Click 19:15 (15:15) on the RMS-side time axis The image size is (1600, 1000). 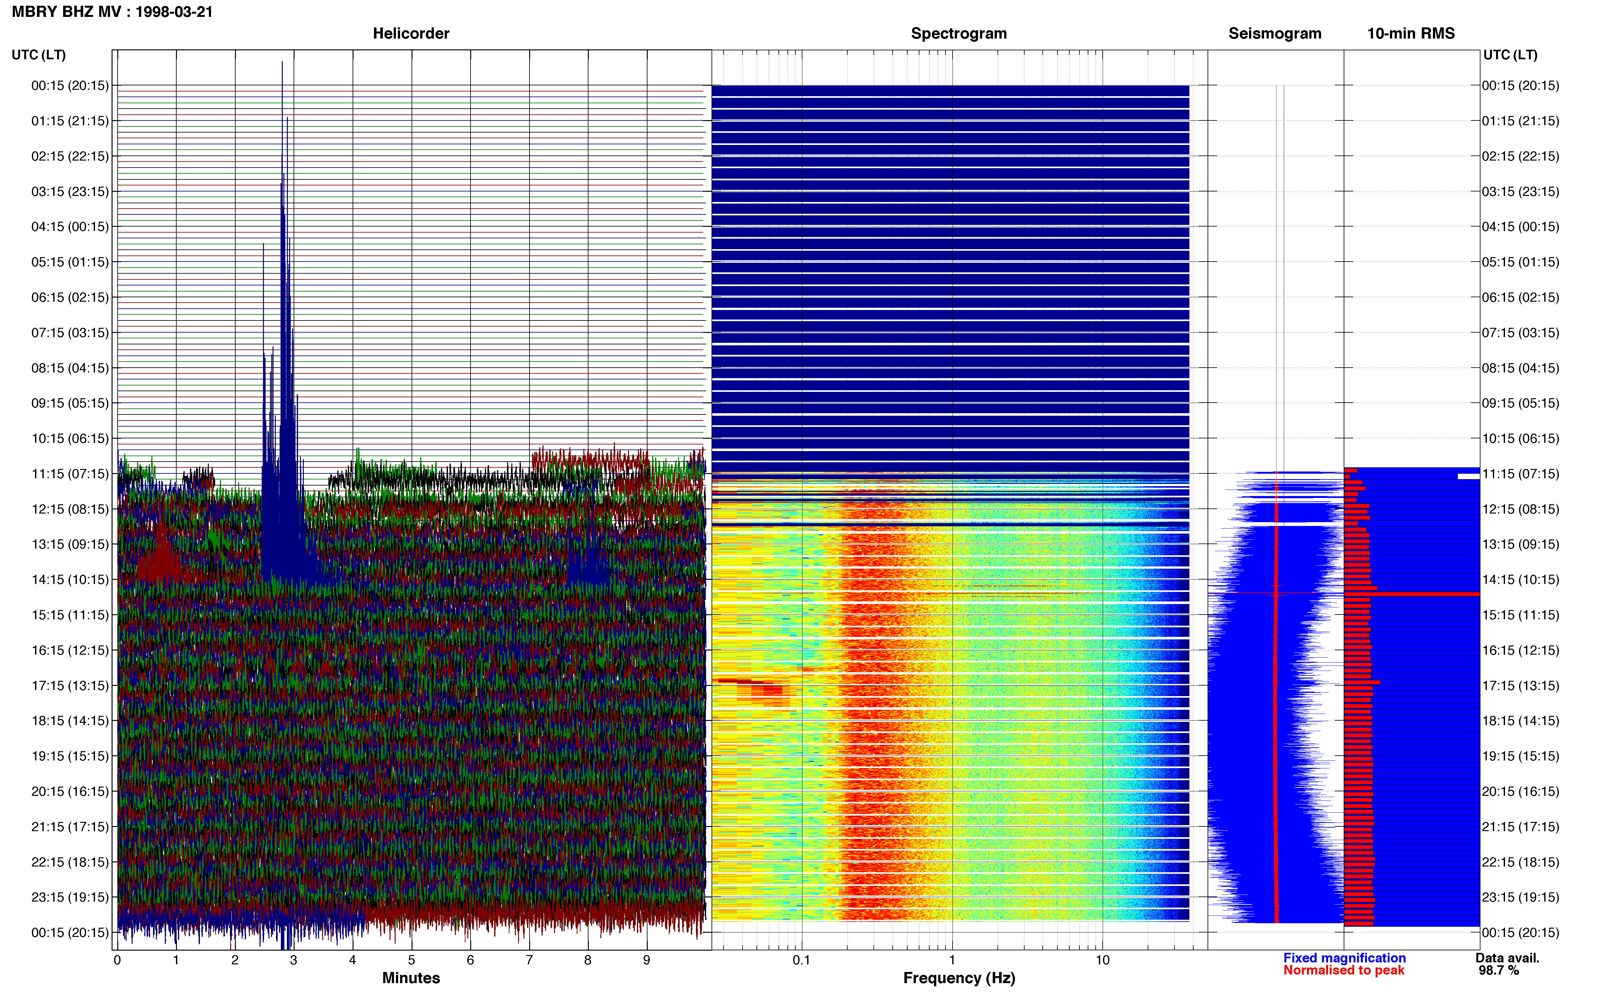click(x=1521, y=756)
